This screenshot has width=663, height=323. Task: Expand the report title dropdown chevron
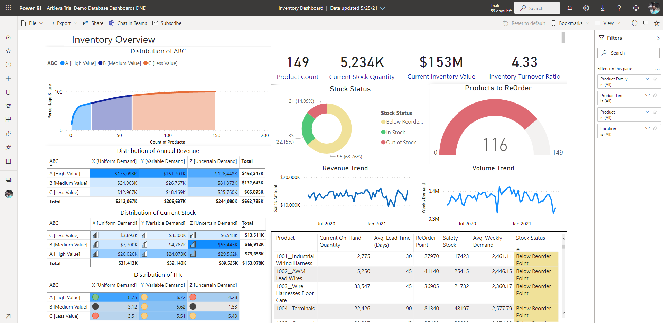click(x=383, y=8)
